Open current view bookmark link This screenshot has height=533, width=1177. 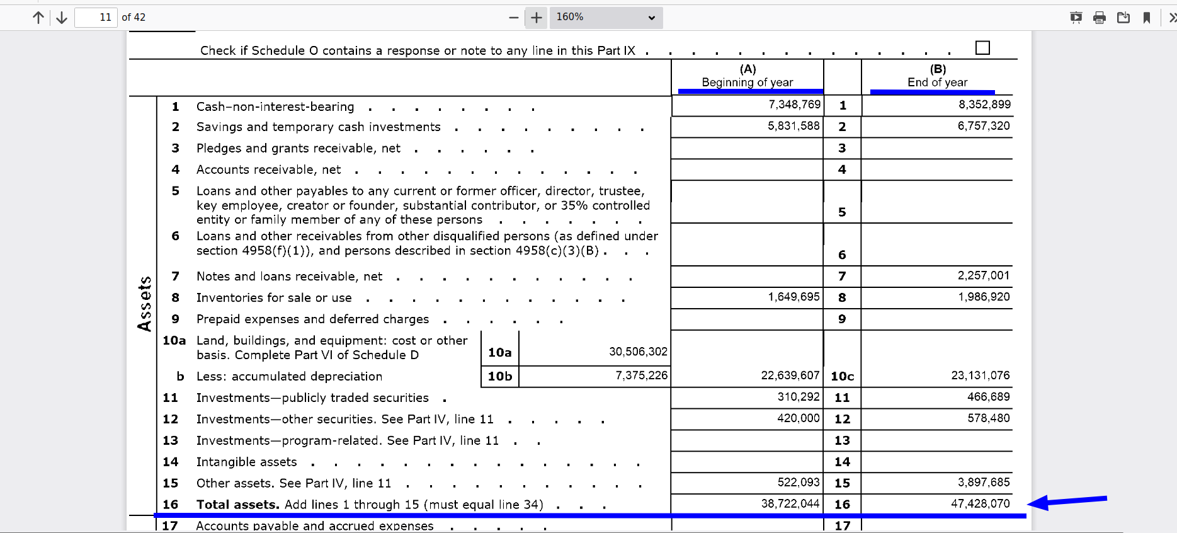click(x=1147, y=18)
